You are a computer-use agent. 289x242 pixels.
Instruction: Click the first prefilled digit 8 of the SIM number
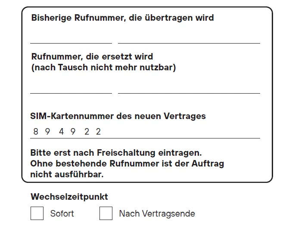(35, 132)
